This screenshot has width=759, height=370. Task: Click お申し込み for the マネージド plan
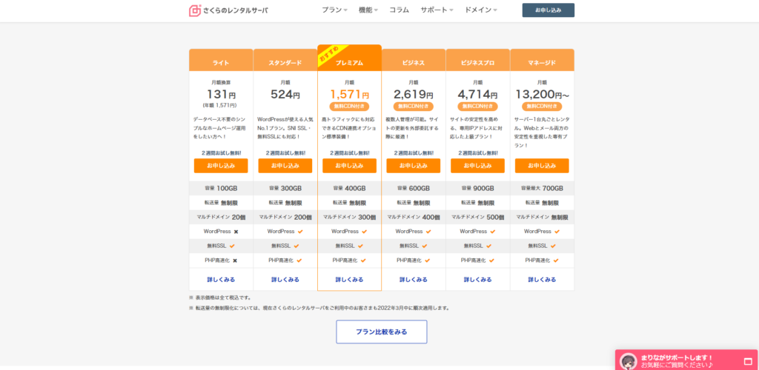pyautogui.click(x=542, y=166)
